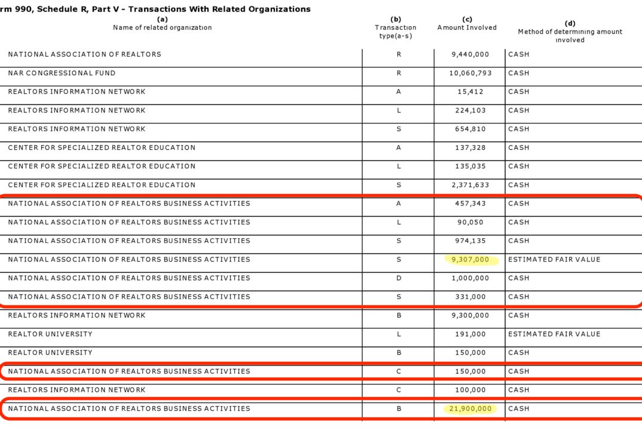Select transaction type 'R' in the 9,440,000 row
Viewport: 642px width, 430px height.
tap(399, 54)
